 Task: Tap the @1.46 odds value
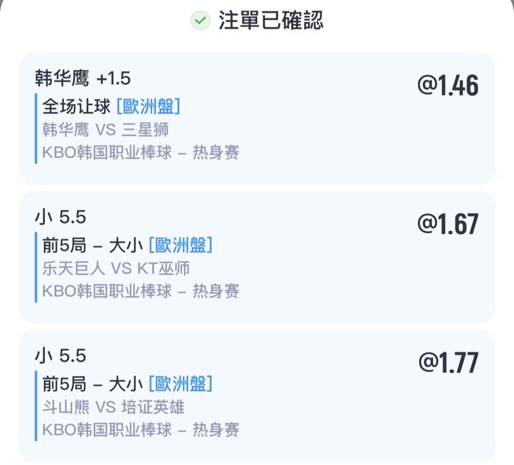tap(448, 86)
